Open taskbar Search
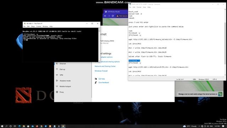The width and height of the screenshot is (227, 128). tap(6, 126)
